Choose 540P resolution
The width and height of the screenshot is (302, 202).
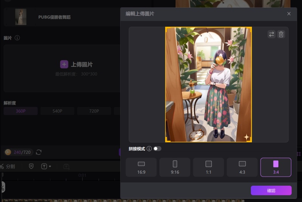57,111
